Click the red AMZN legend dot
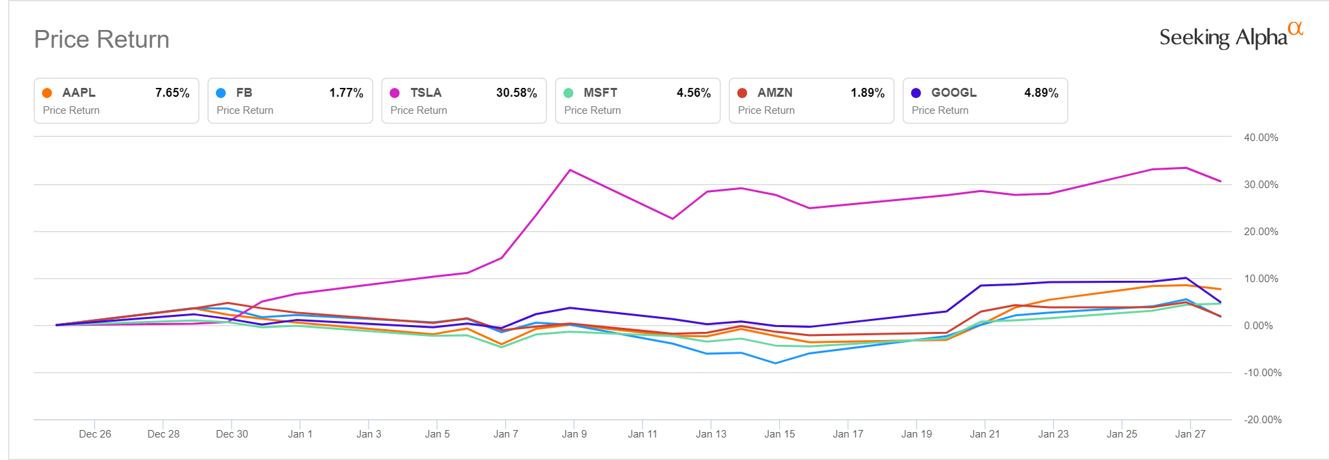 (742, 93)
